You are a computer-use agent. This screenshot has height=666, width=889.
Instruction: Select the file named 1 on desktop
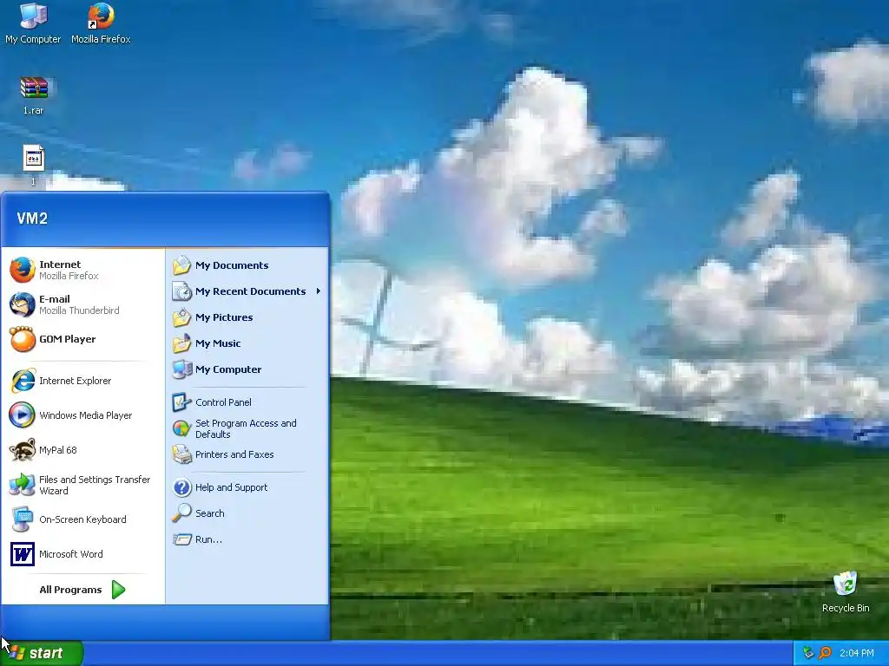coord(34,158)
